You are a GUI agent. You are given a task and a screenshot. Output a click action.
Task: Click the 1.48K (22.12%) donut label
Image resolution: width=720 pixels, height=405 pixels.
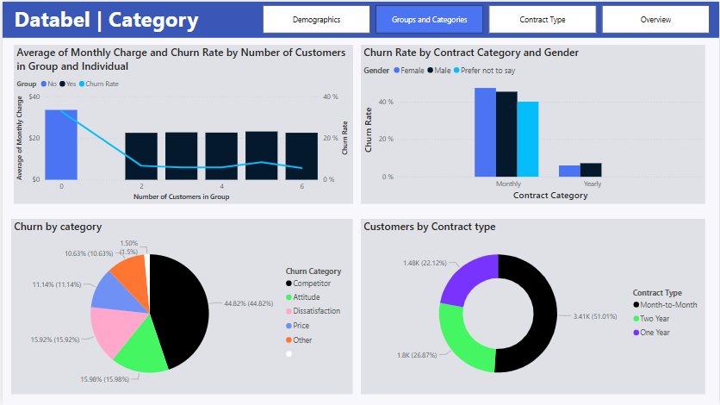(x=425, y=263)
